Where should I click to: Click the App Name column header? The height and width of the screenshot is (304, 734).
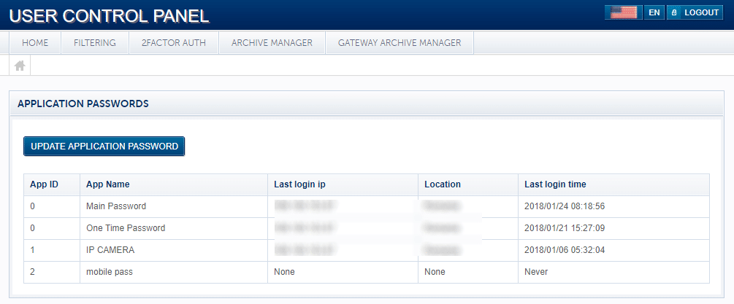[107, 184]
